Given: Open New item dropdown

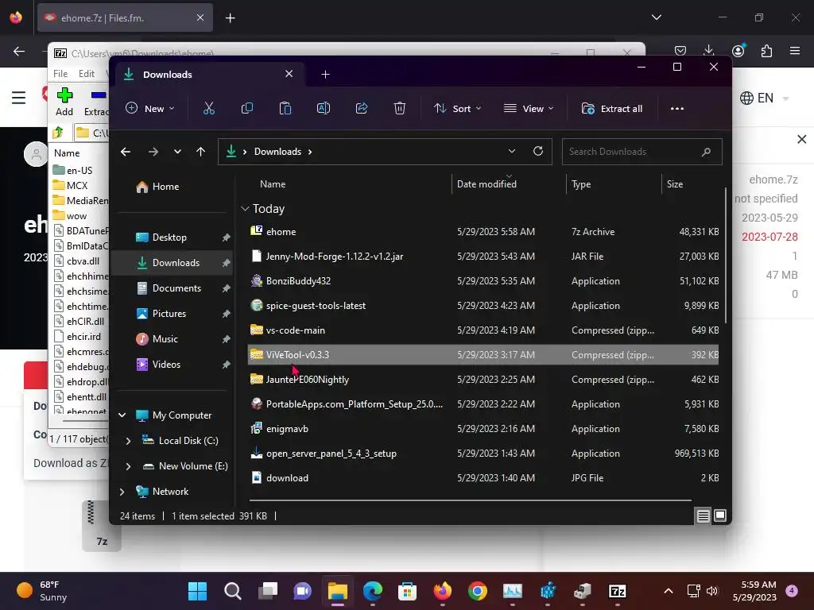Looking at the screenshot, I should click(x=150, y=108).
